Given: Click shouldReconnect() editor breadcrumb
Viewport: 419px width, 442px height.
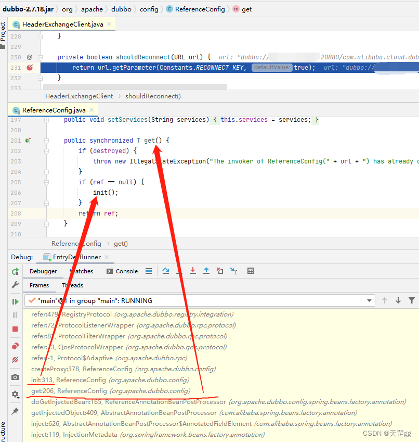Looking at the screenshot, I should (153, 96).
